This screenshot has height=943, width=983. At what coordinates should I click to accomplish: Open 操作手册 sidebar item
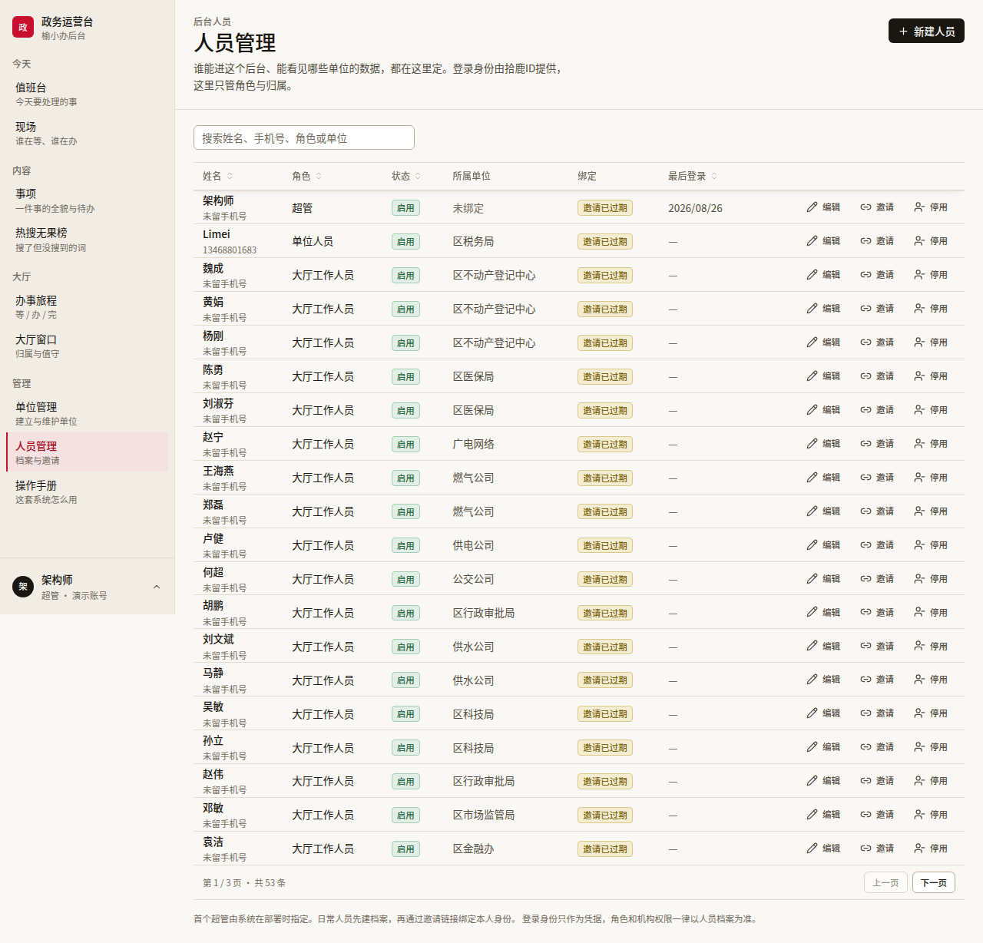(87, 491)
